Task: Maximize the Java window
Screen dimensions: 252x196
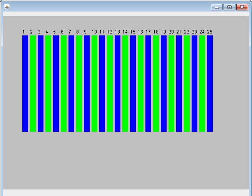Action: point(229,7)
